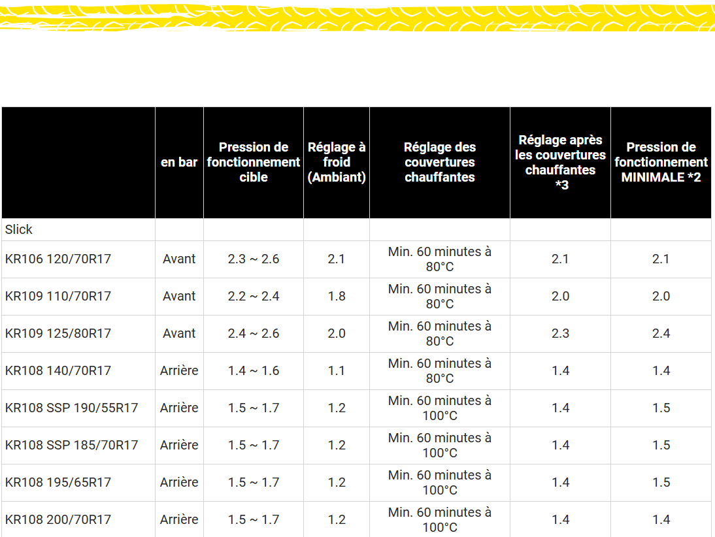Click the 'en bar' header cell
This screenshot has height=537, width=715.
(179, 162)
